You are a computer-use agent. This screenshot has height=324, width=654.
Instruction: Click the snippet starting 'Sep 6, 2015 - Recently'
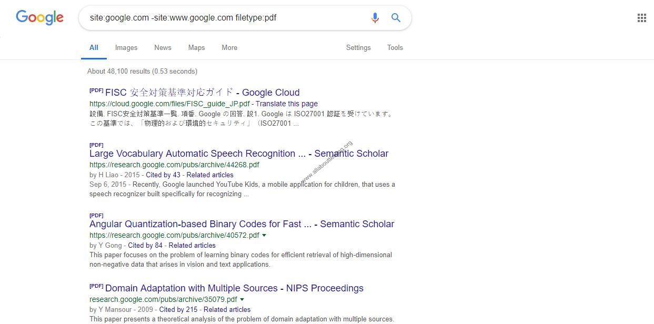point(242,189)
